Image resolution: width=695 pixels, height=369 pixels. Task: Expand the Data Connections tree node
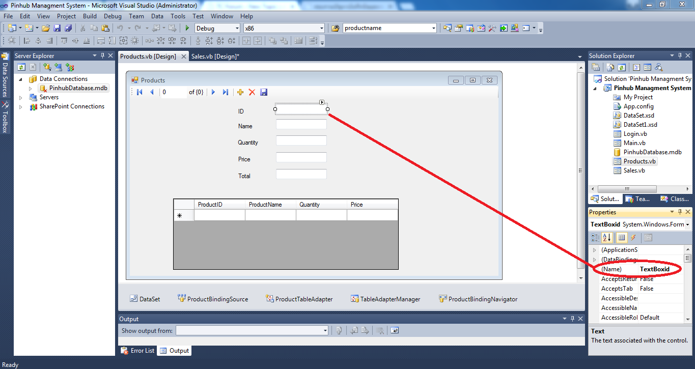[x=21, y=79]
